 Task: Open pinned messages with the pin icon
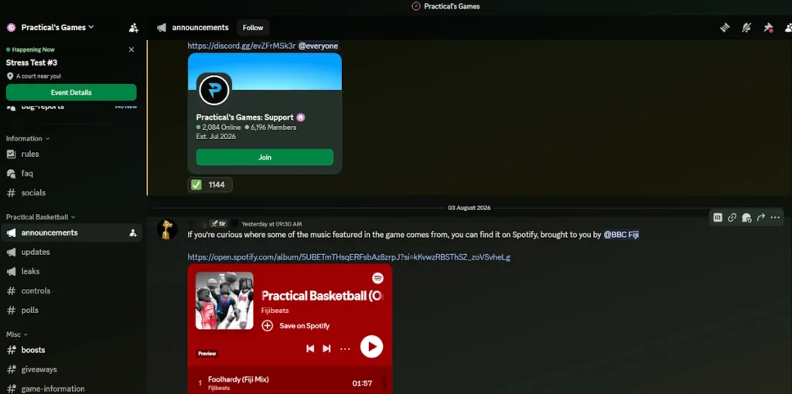[768, 28]
